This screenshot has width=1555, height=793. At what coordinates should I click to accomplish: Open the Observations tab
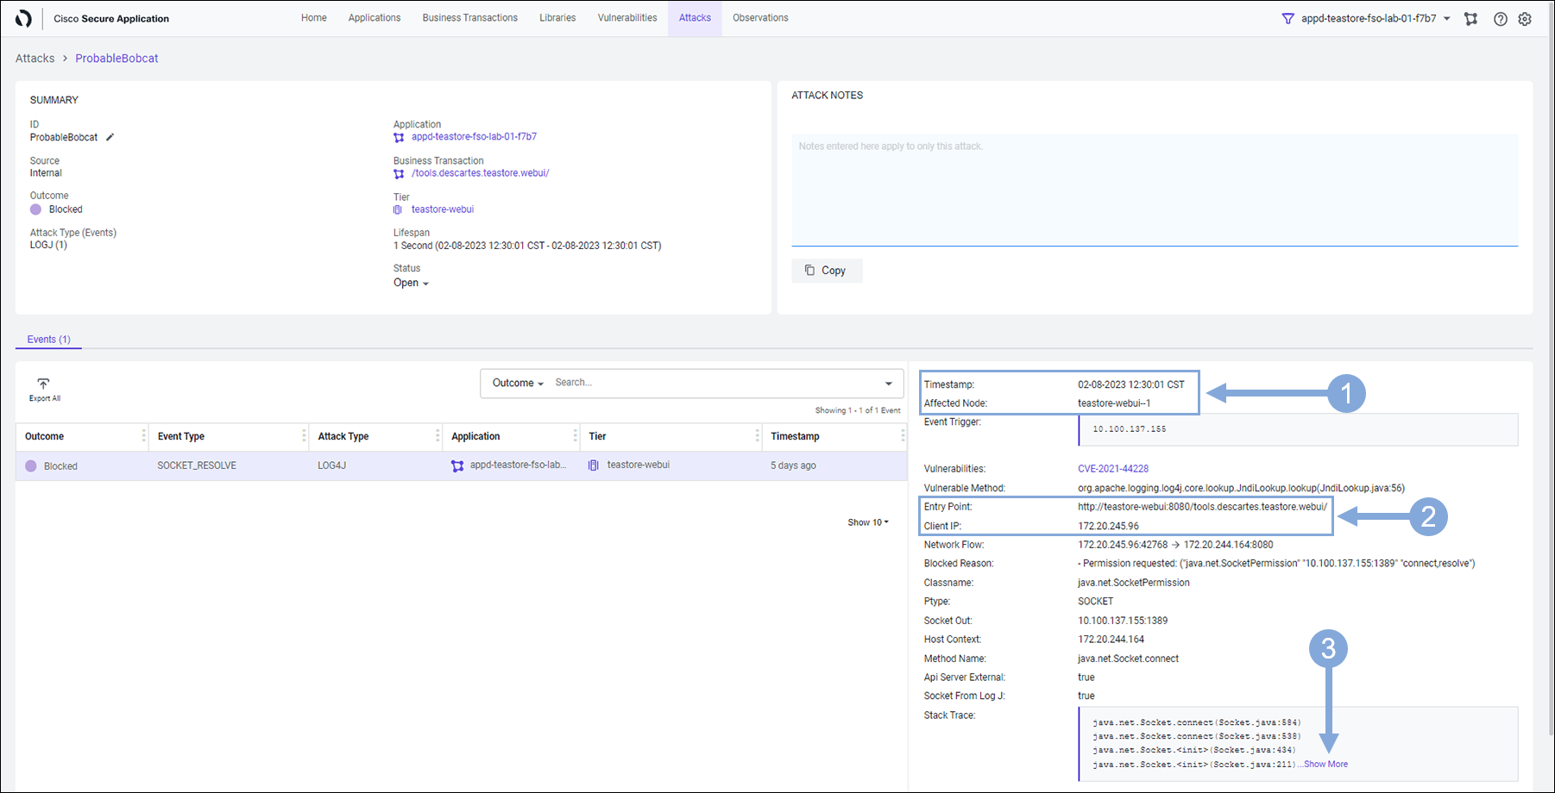(x=760, y=18)
